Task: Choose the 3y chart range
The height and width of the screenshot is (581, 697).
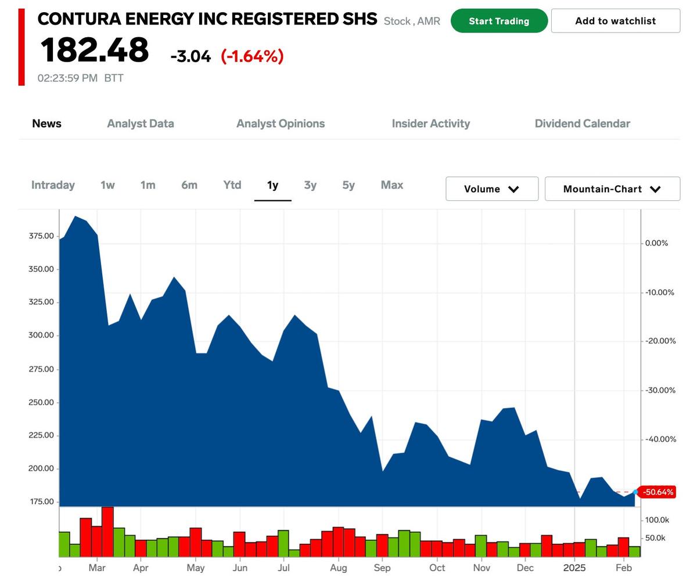Action: 310,185
